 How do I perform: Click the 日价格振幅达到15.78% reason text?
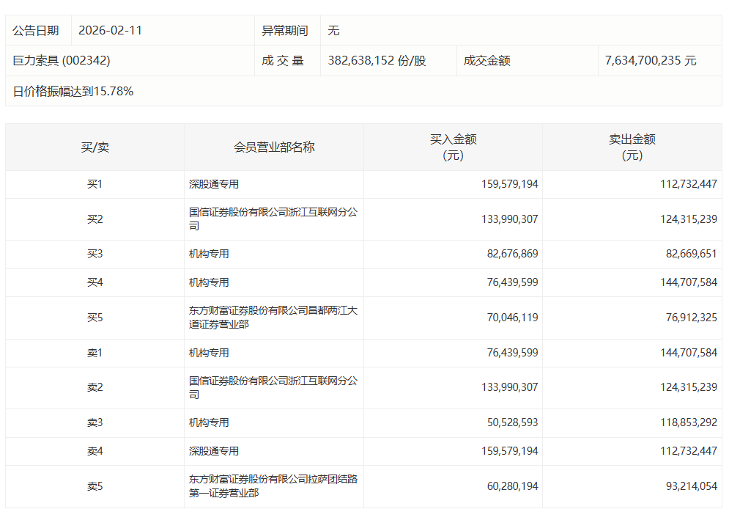[73, 92]
